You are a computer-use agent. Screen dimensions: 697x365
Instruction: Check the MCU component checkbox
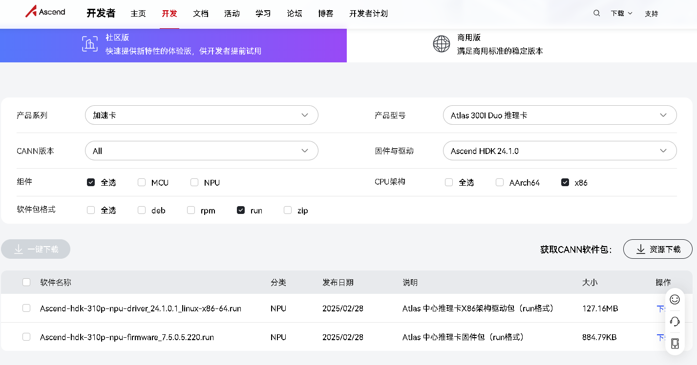[142, 182]
